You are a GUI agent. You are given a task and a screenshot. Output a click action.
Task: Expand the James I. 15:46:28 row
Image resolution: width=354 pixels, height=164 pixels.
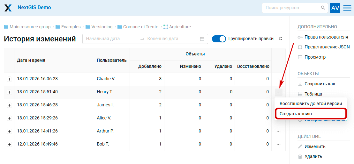pyautogui.click(x=9, y=105)
